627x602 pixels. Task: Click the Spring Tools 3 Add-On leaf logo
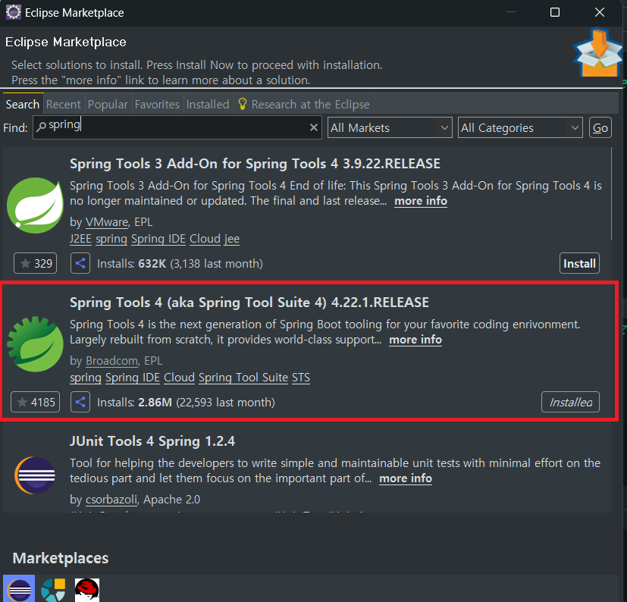pos(35,205)
